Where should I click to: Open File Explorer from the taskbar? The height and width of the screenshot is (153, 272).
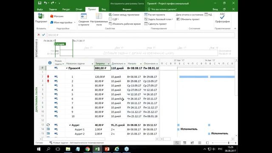(x=68, y=149)
